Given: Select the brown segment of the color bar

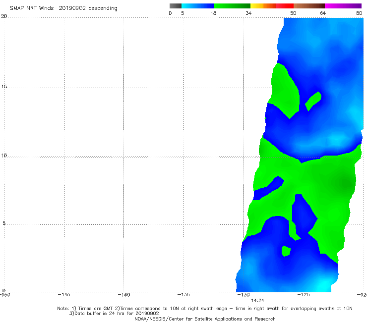Looking at the screenshot, I should pos(309,6).
